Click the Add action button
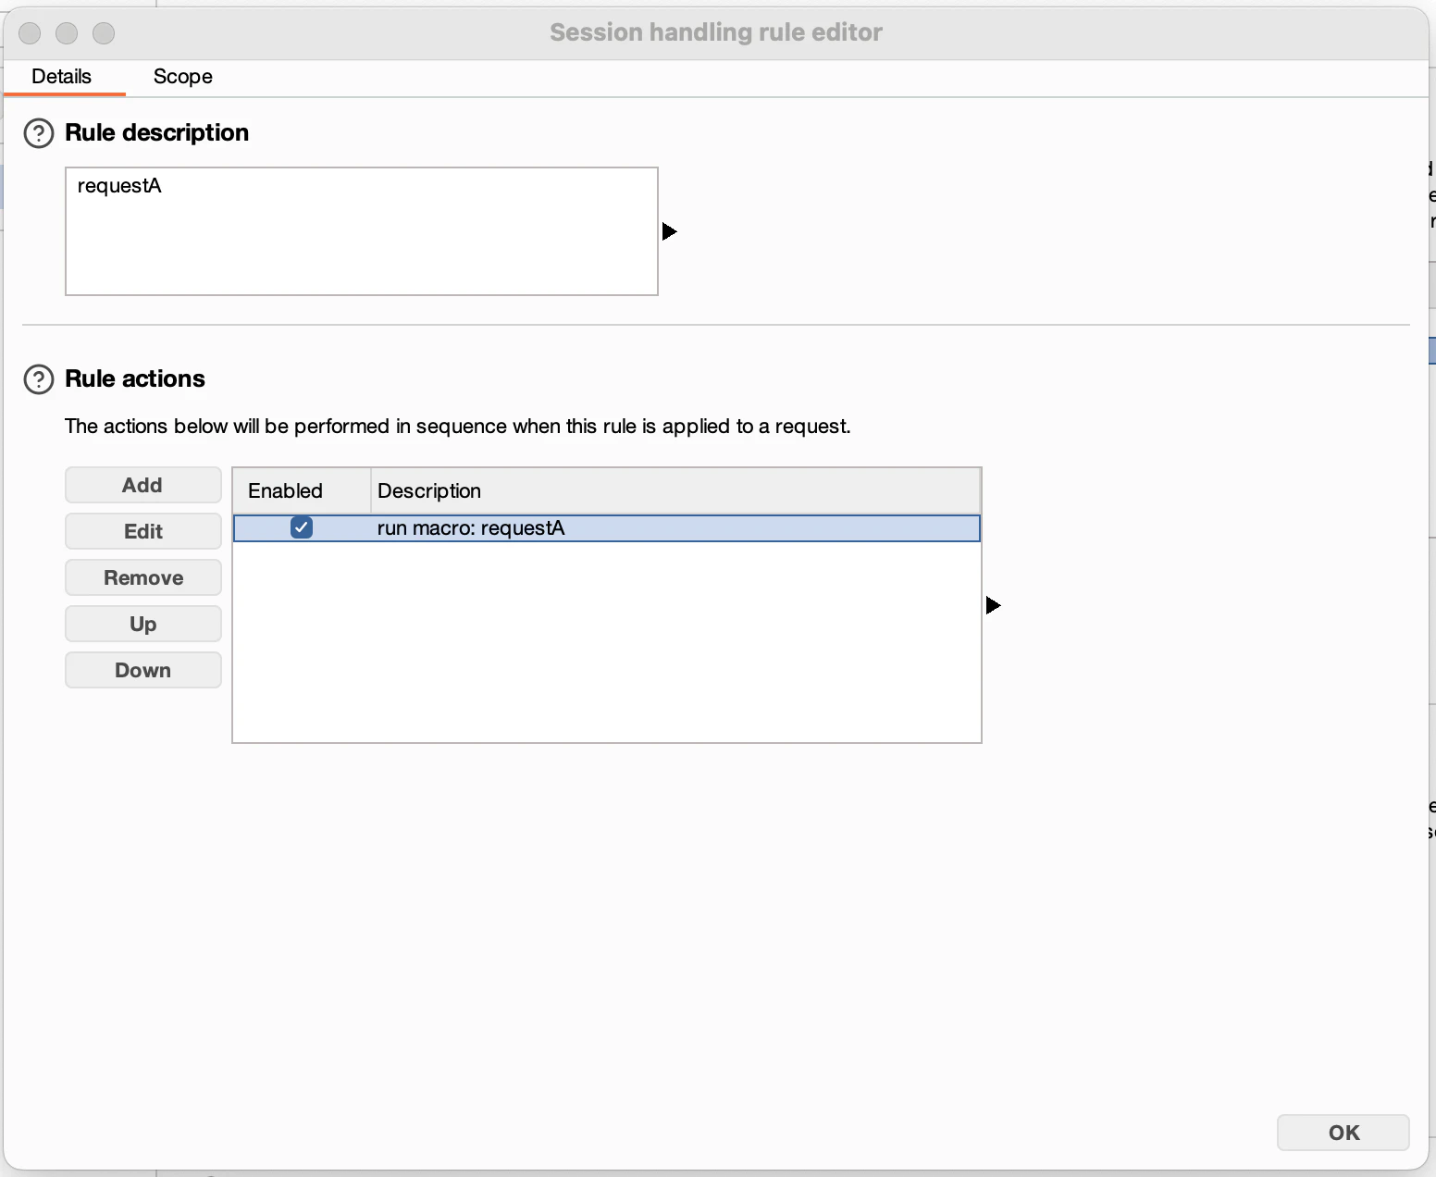 point(143,485)
